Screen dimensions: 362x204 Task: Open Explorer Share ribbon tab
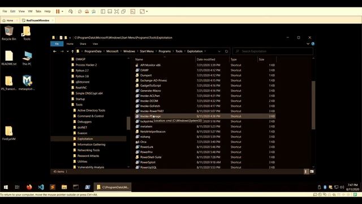83,44
